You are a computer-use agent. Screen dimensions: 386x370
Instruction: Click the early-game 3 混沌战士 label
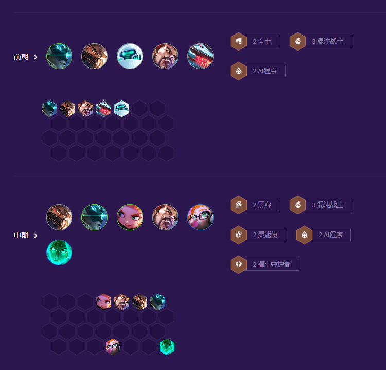(x=328, y=41)
